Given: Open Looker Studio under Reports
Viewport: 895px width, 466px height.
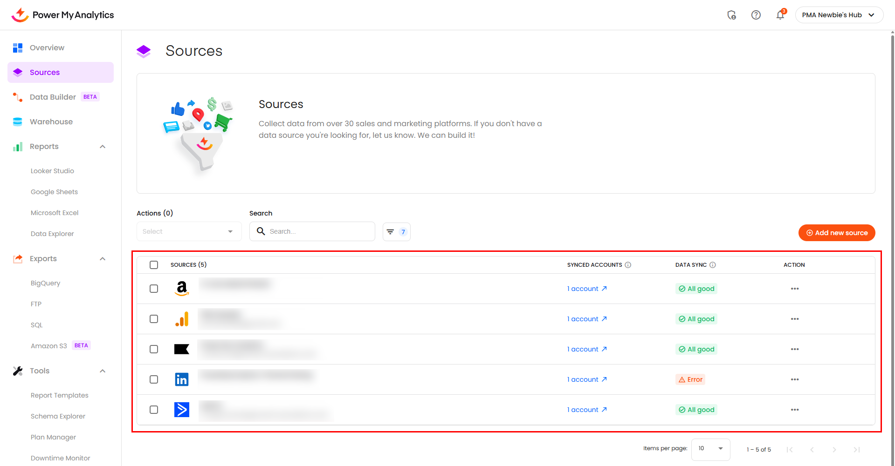Looking at the screenshot, I should coord(52,171).
